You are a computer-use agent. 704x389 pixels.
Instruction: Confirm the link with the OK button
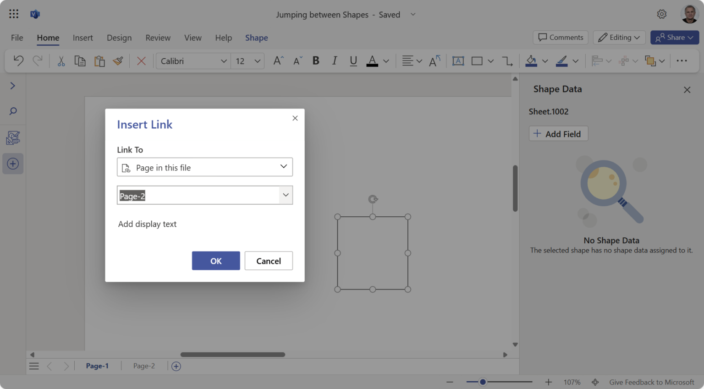click(216, 260)
